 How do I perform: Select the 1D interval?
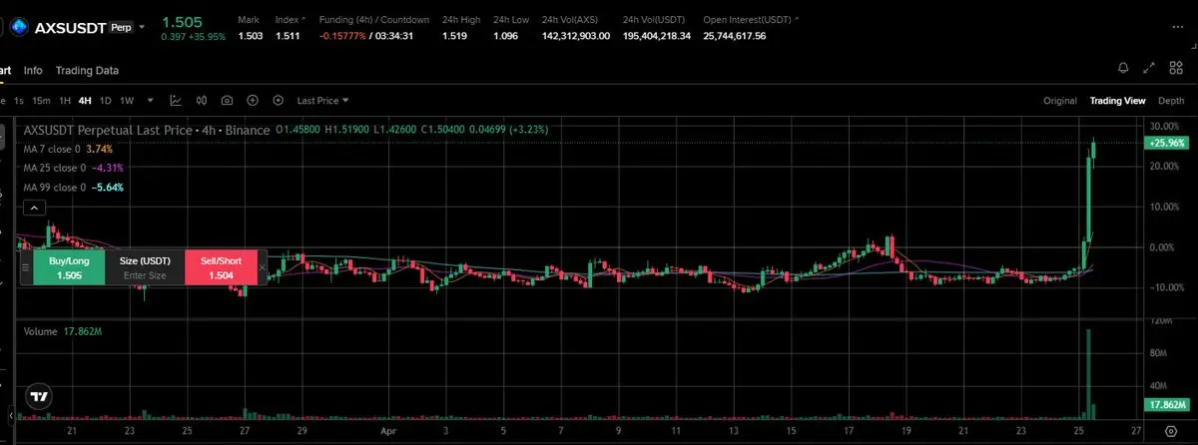[106, 100]
